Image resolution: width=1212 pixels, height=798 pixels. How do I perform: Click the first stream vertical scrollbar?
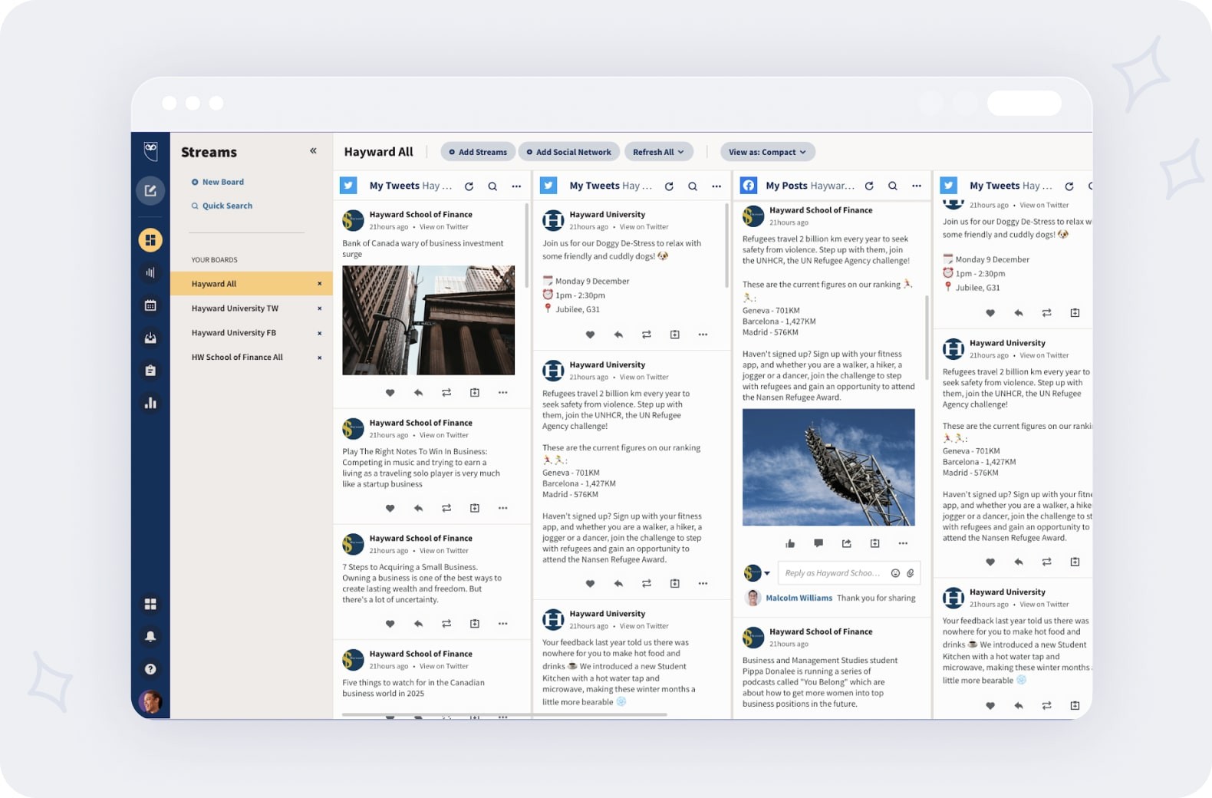coord(527,246)
